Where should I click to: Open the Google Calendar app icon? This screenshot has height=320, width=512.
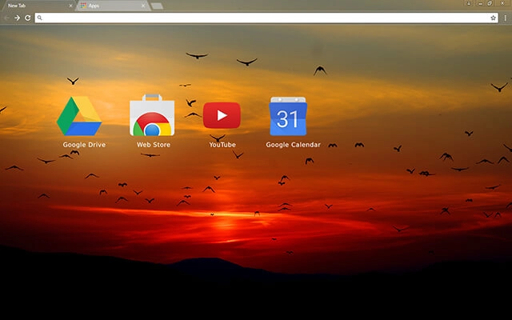coord(288,116)
